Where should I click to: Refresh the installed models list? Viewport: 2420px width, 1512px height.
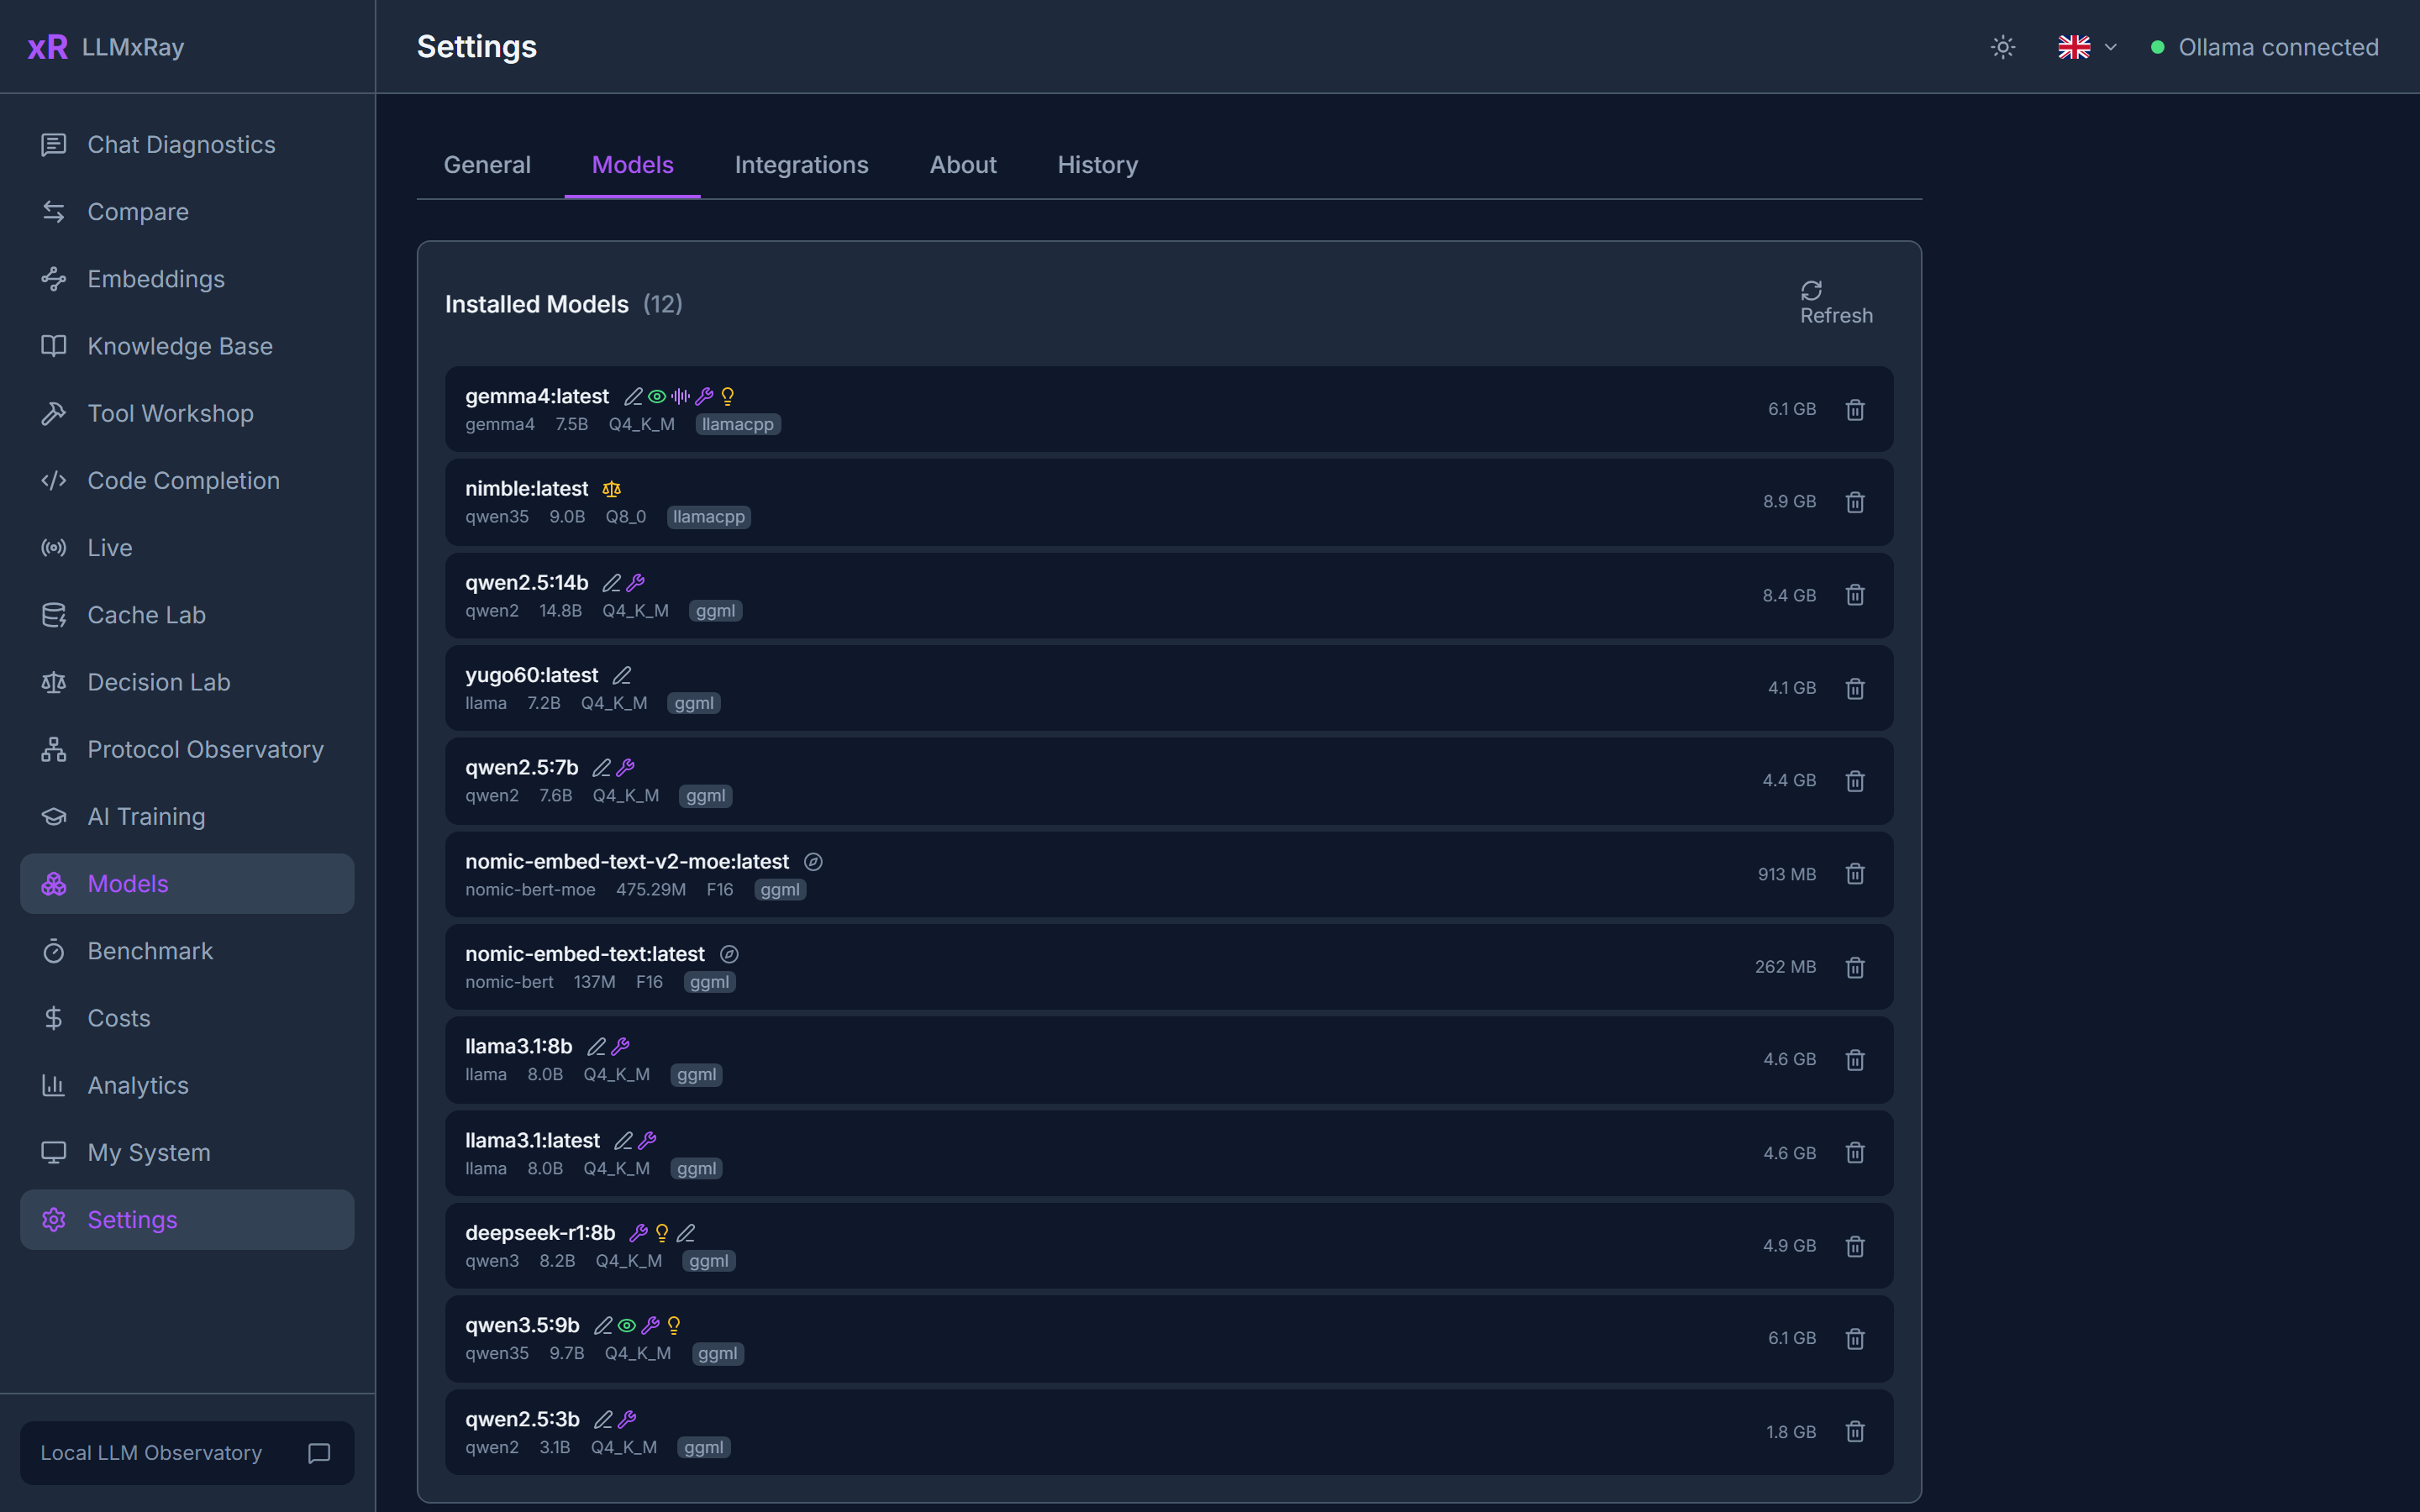(1836, 303)
